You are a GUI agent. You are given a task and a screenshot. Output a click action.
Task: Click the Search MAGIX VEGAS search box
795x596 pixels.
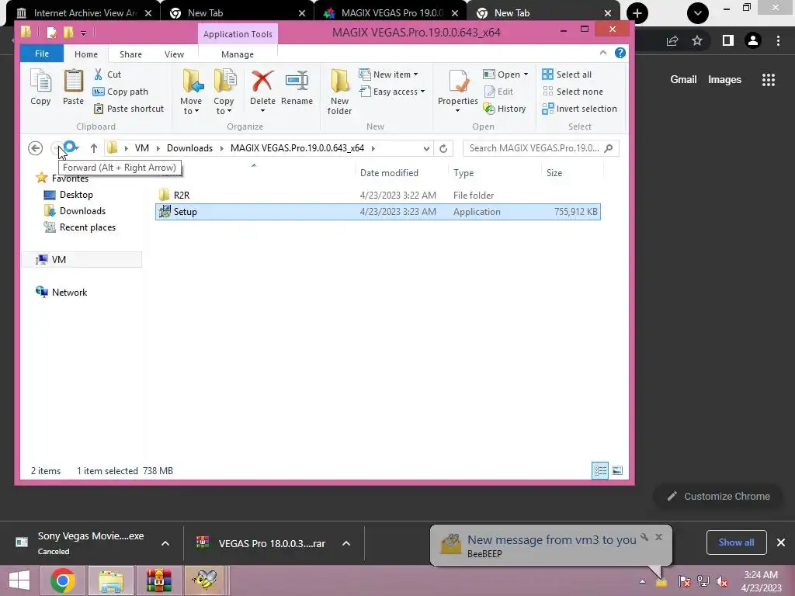tap(540, 148)
